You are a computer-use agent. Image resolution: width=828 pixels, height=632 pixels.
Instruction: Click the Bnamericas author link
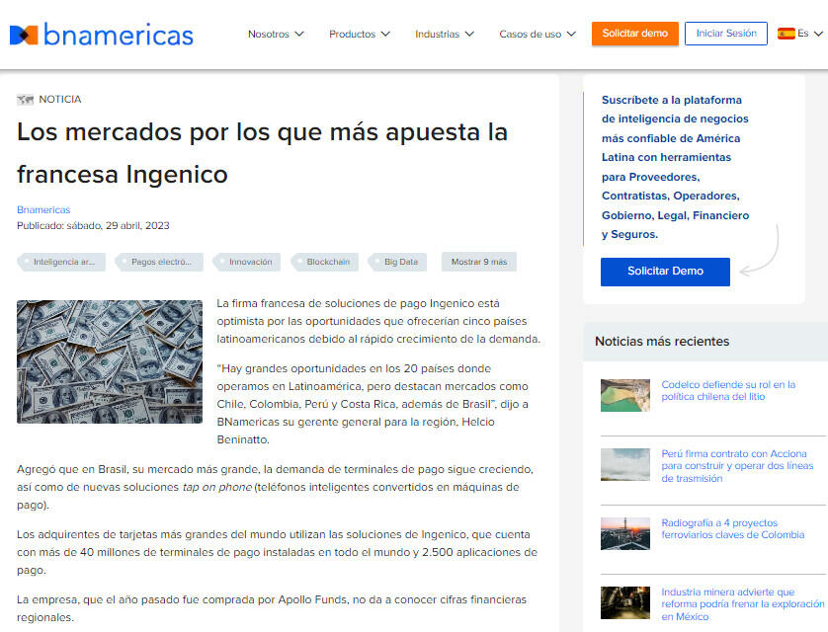pos(43,209)
